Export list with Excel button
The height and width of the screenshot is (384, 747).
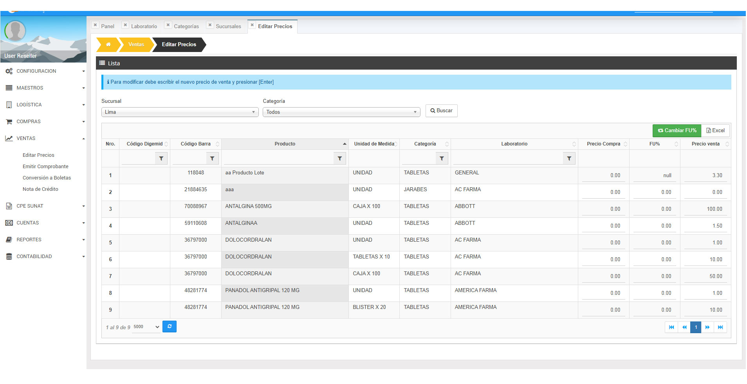(x=715, y=131)
